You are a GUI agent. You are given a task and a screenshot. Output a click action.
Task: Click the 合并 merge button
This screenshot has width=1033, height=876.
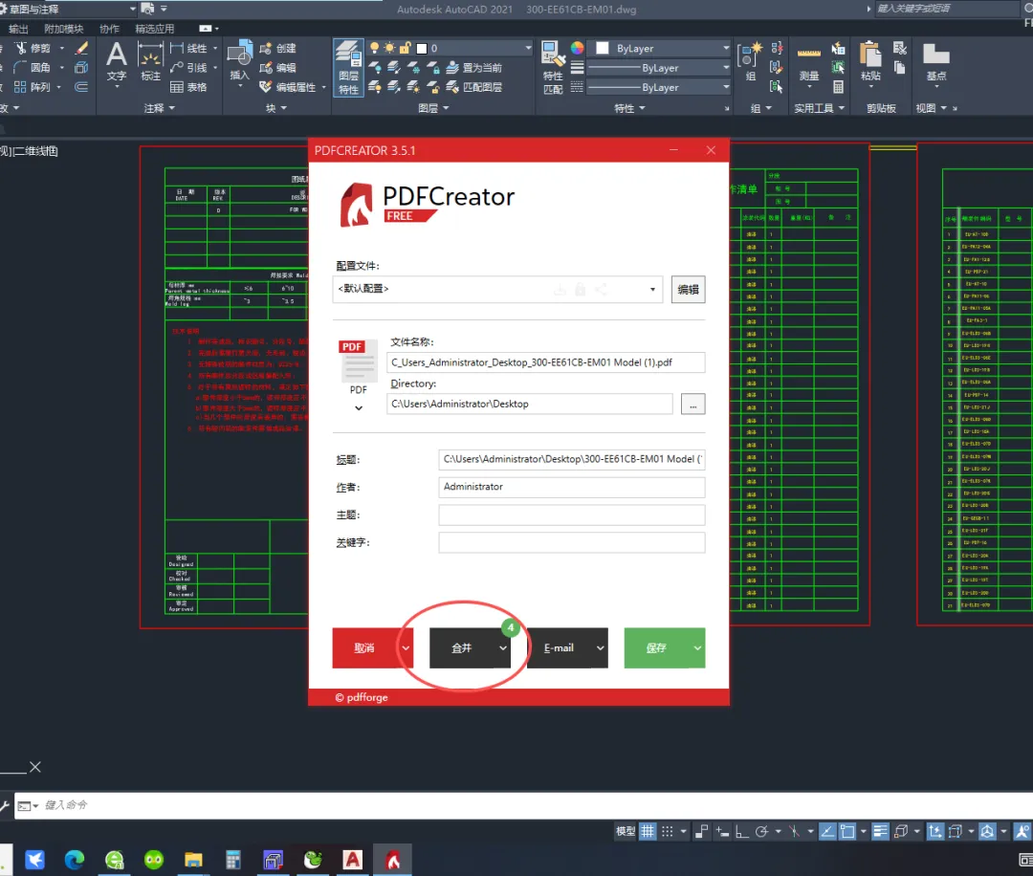463,648
